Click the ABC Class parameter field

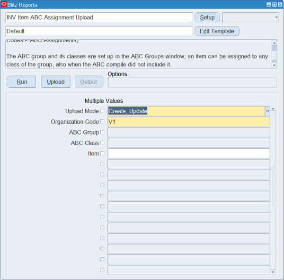[x=188, y=143]
